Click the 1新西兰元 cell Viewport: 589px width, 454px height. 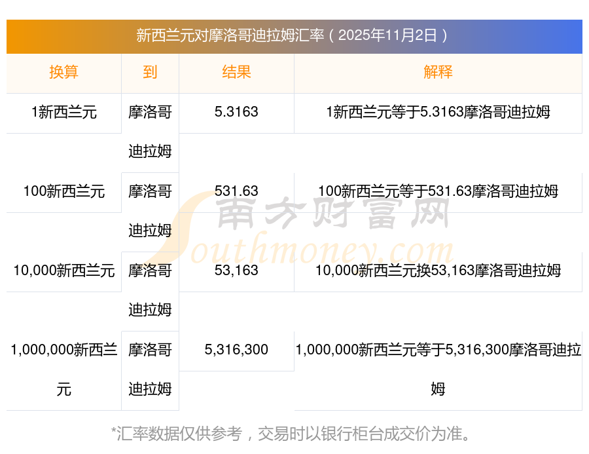coord(63,112)
